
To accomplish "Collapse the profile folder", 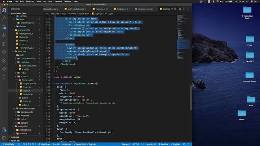I will coord(25,98).
